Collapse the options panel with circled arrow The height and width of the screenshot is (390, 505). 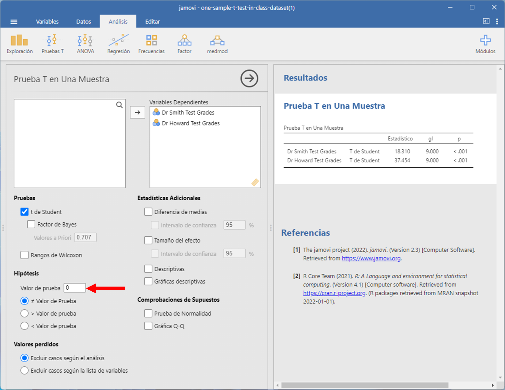tap(249, 78)
